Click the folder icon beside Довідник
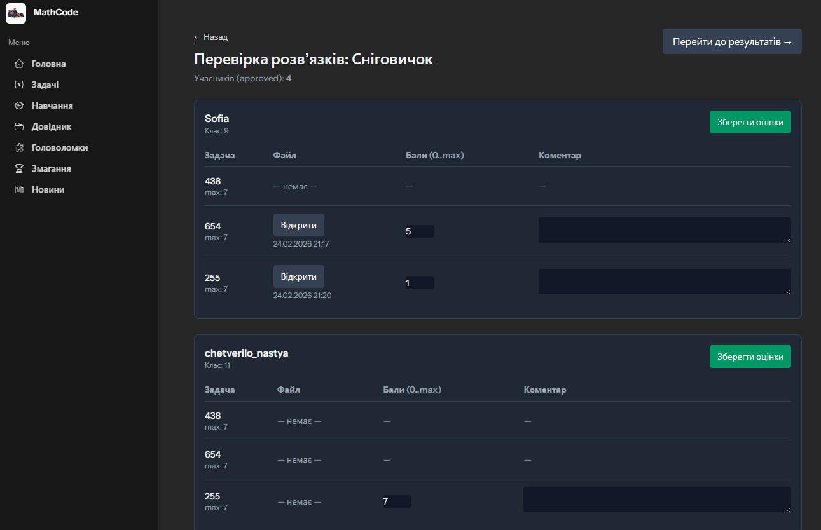The image size is (821, 530). click(x=19, y=126)
